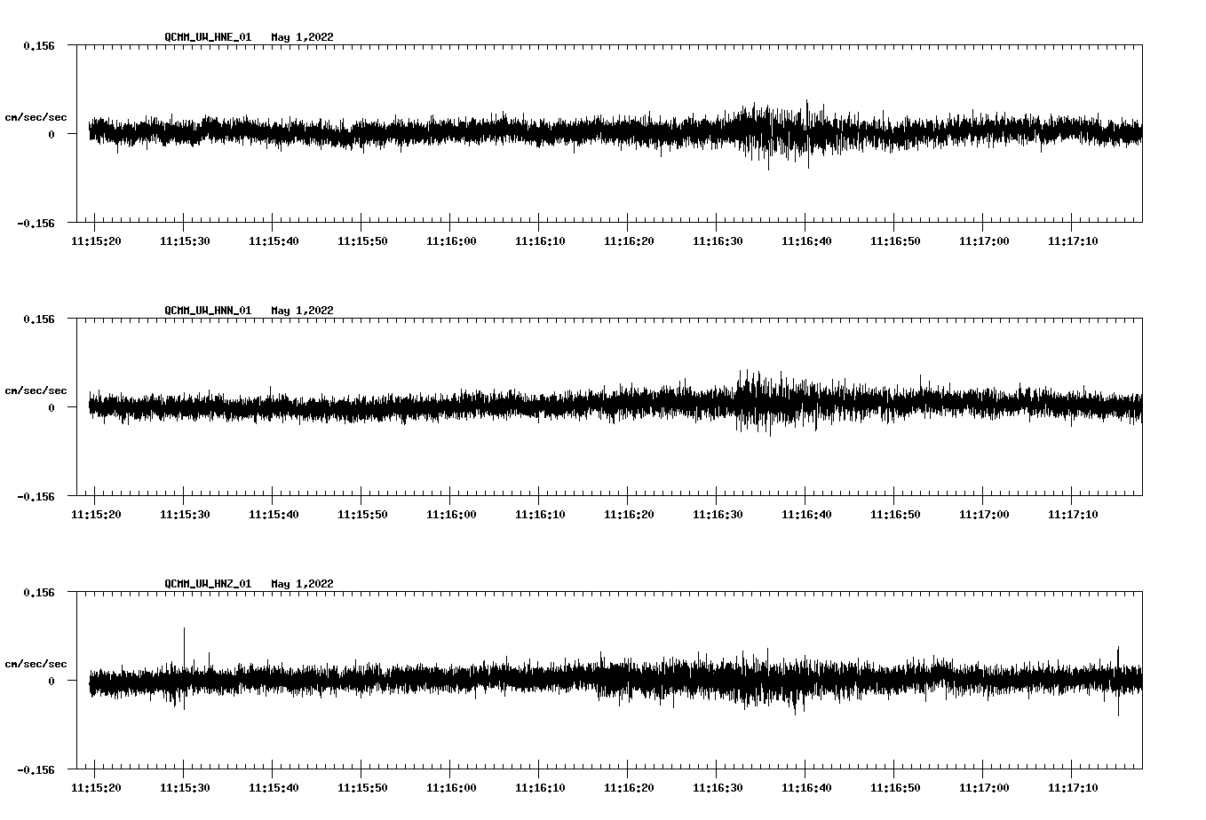Click the cm/sec/sec unit label of HNE plot
Image resolution: width=1206 pixels, height=820 pixels.
point(36,117)
